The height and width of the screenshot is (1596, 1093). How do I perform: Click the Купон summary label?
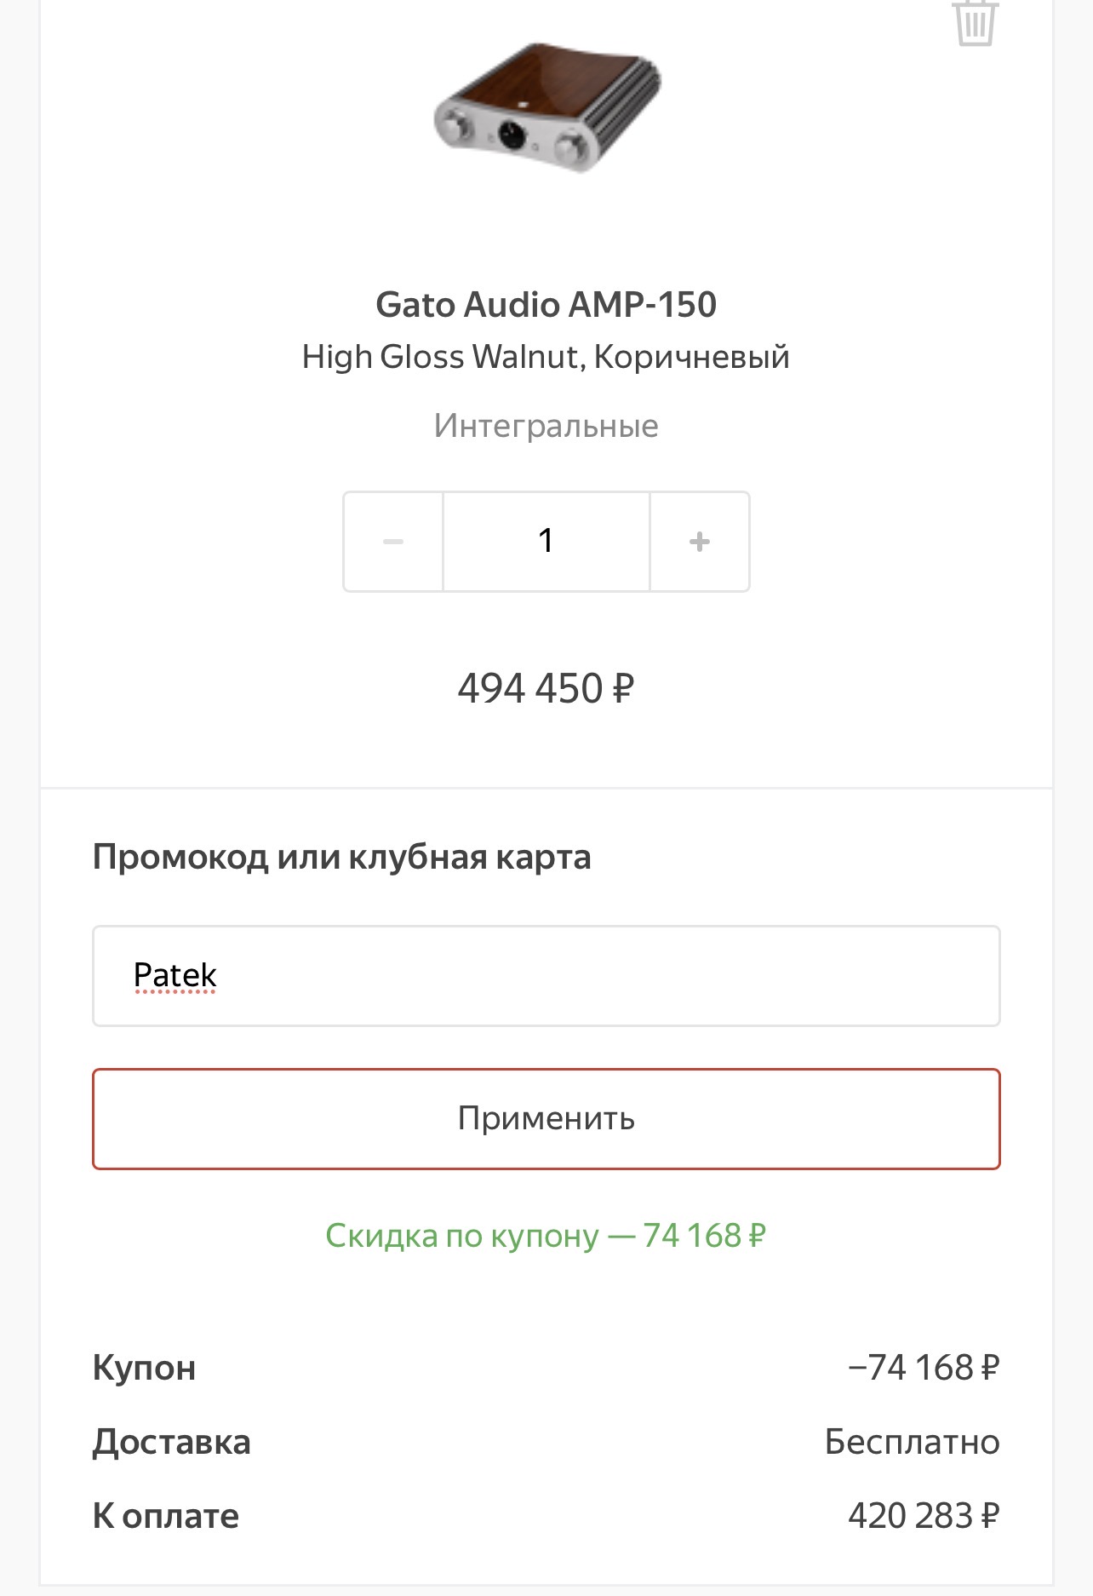(145, 1368)
